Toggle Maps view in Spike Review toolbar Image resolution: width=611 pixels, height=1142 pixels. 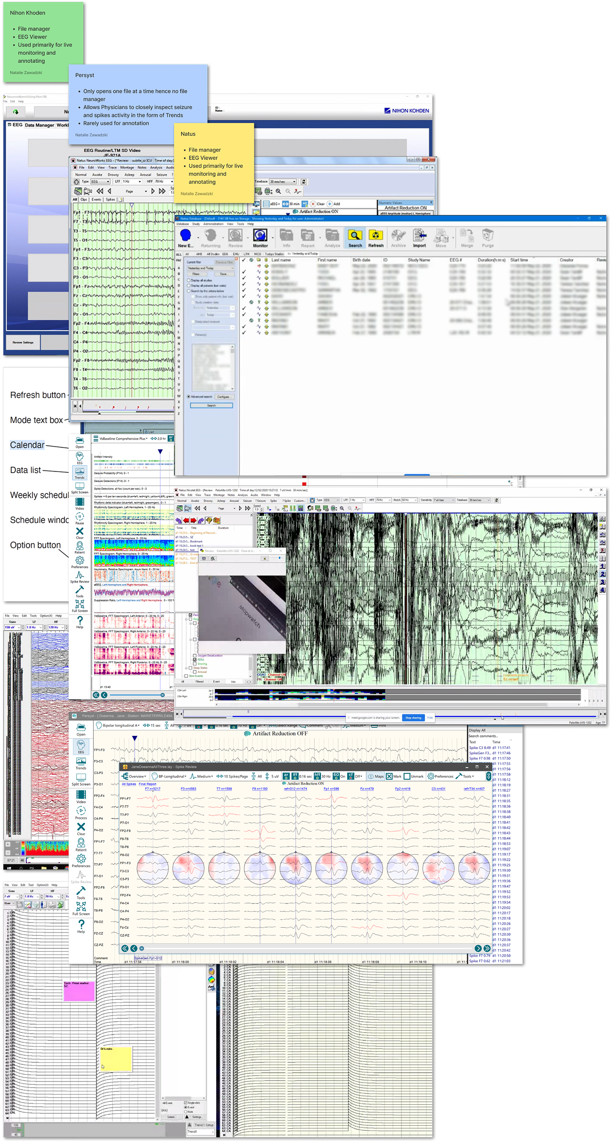point(376,776)
